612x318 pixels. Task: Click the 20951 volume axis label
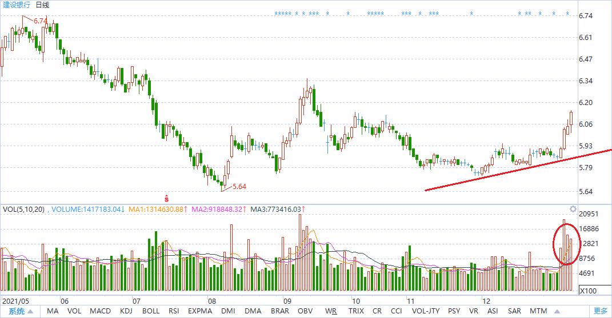click(589, 214)
